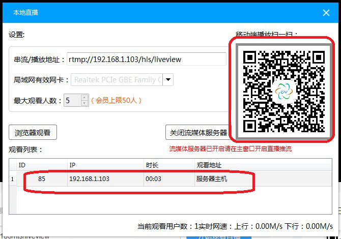
Task: Click the 浏览器观看 button
Action: pos(33,132)
